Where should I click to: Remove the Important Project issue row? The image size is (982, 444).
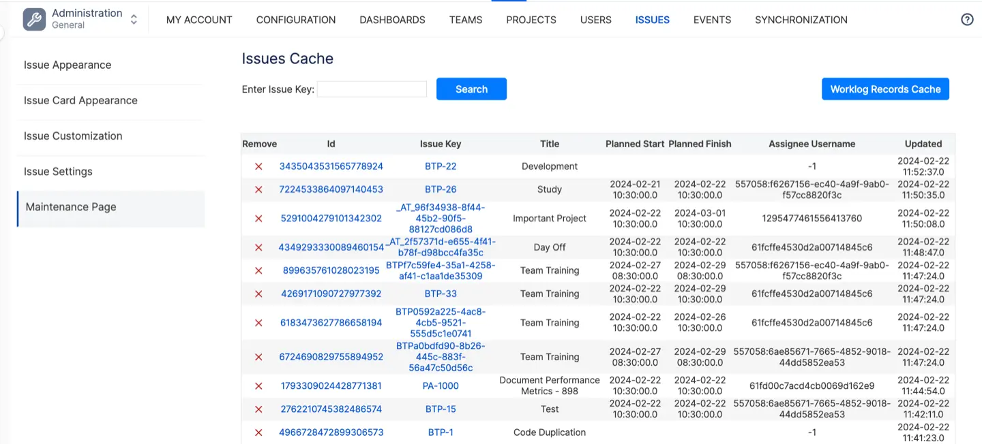pyautogui.click(x=258, y=219)
